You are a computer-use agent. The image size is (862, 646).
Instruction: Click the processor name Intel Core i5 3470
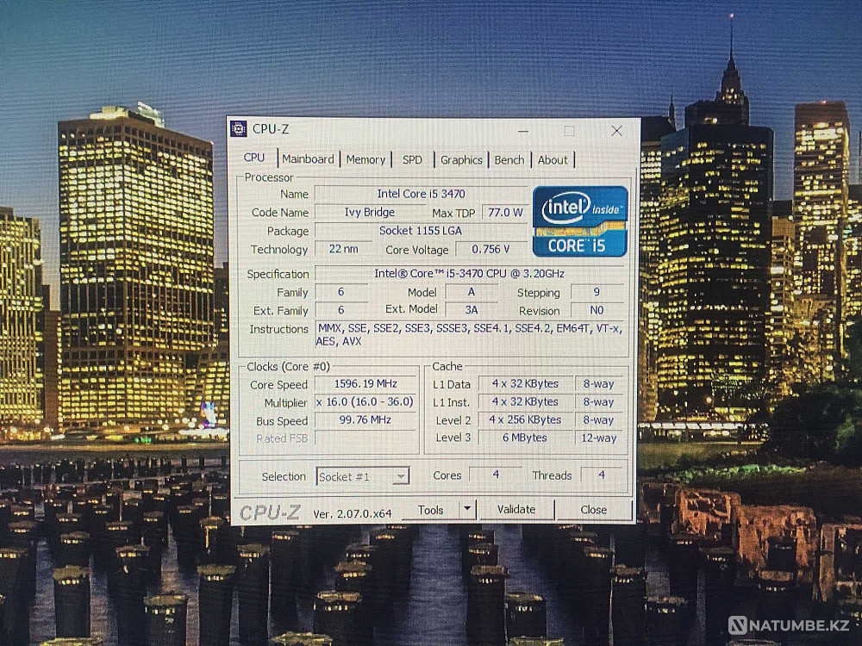pyautogui.click(x=422, y=194)
